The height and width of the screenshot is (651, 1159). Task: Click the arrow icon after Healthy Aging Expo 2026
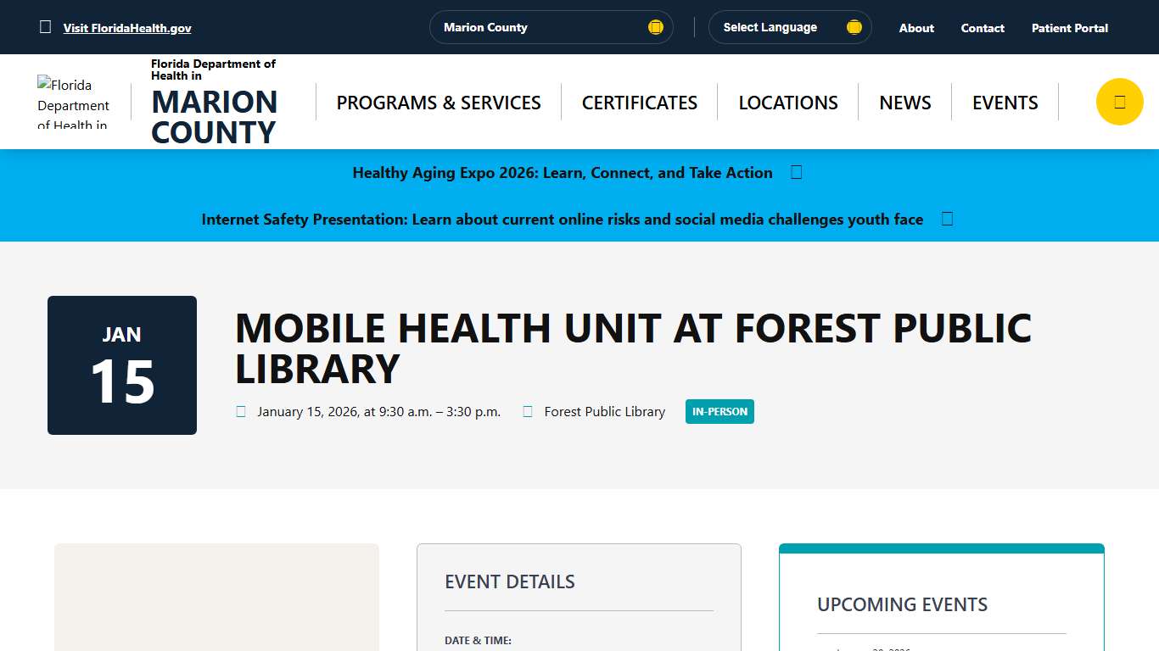click(x=796, y=172)
